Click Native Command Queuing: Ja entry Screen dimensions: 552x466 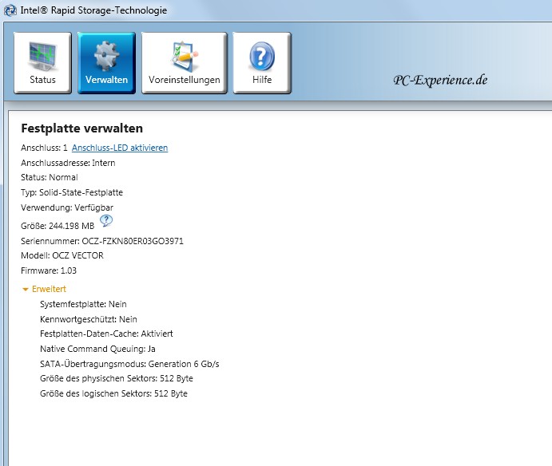click(98, 349)
